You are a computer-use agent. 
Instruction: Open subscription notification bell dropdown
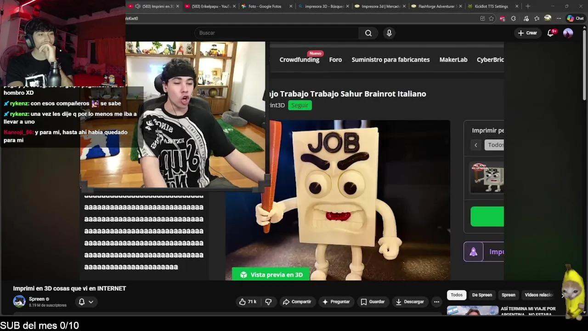click(86, 302)
